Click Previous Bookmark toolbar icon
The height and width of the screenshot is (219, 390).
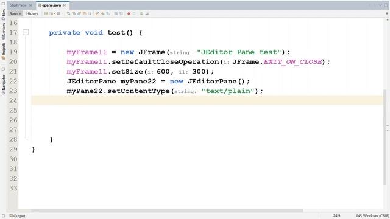click(97, 13)
